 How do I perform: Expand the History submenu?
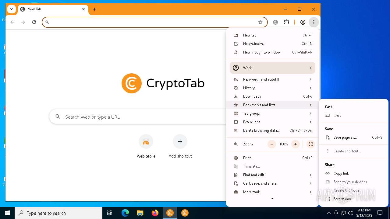pos(272,88)
